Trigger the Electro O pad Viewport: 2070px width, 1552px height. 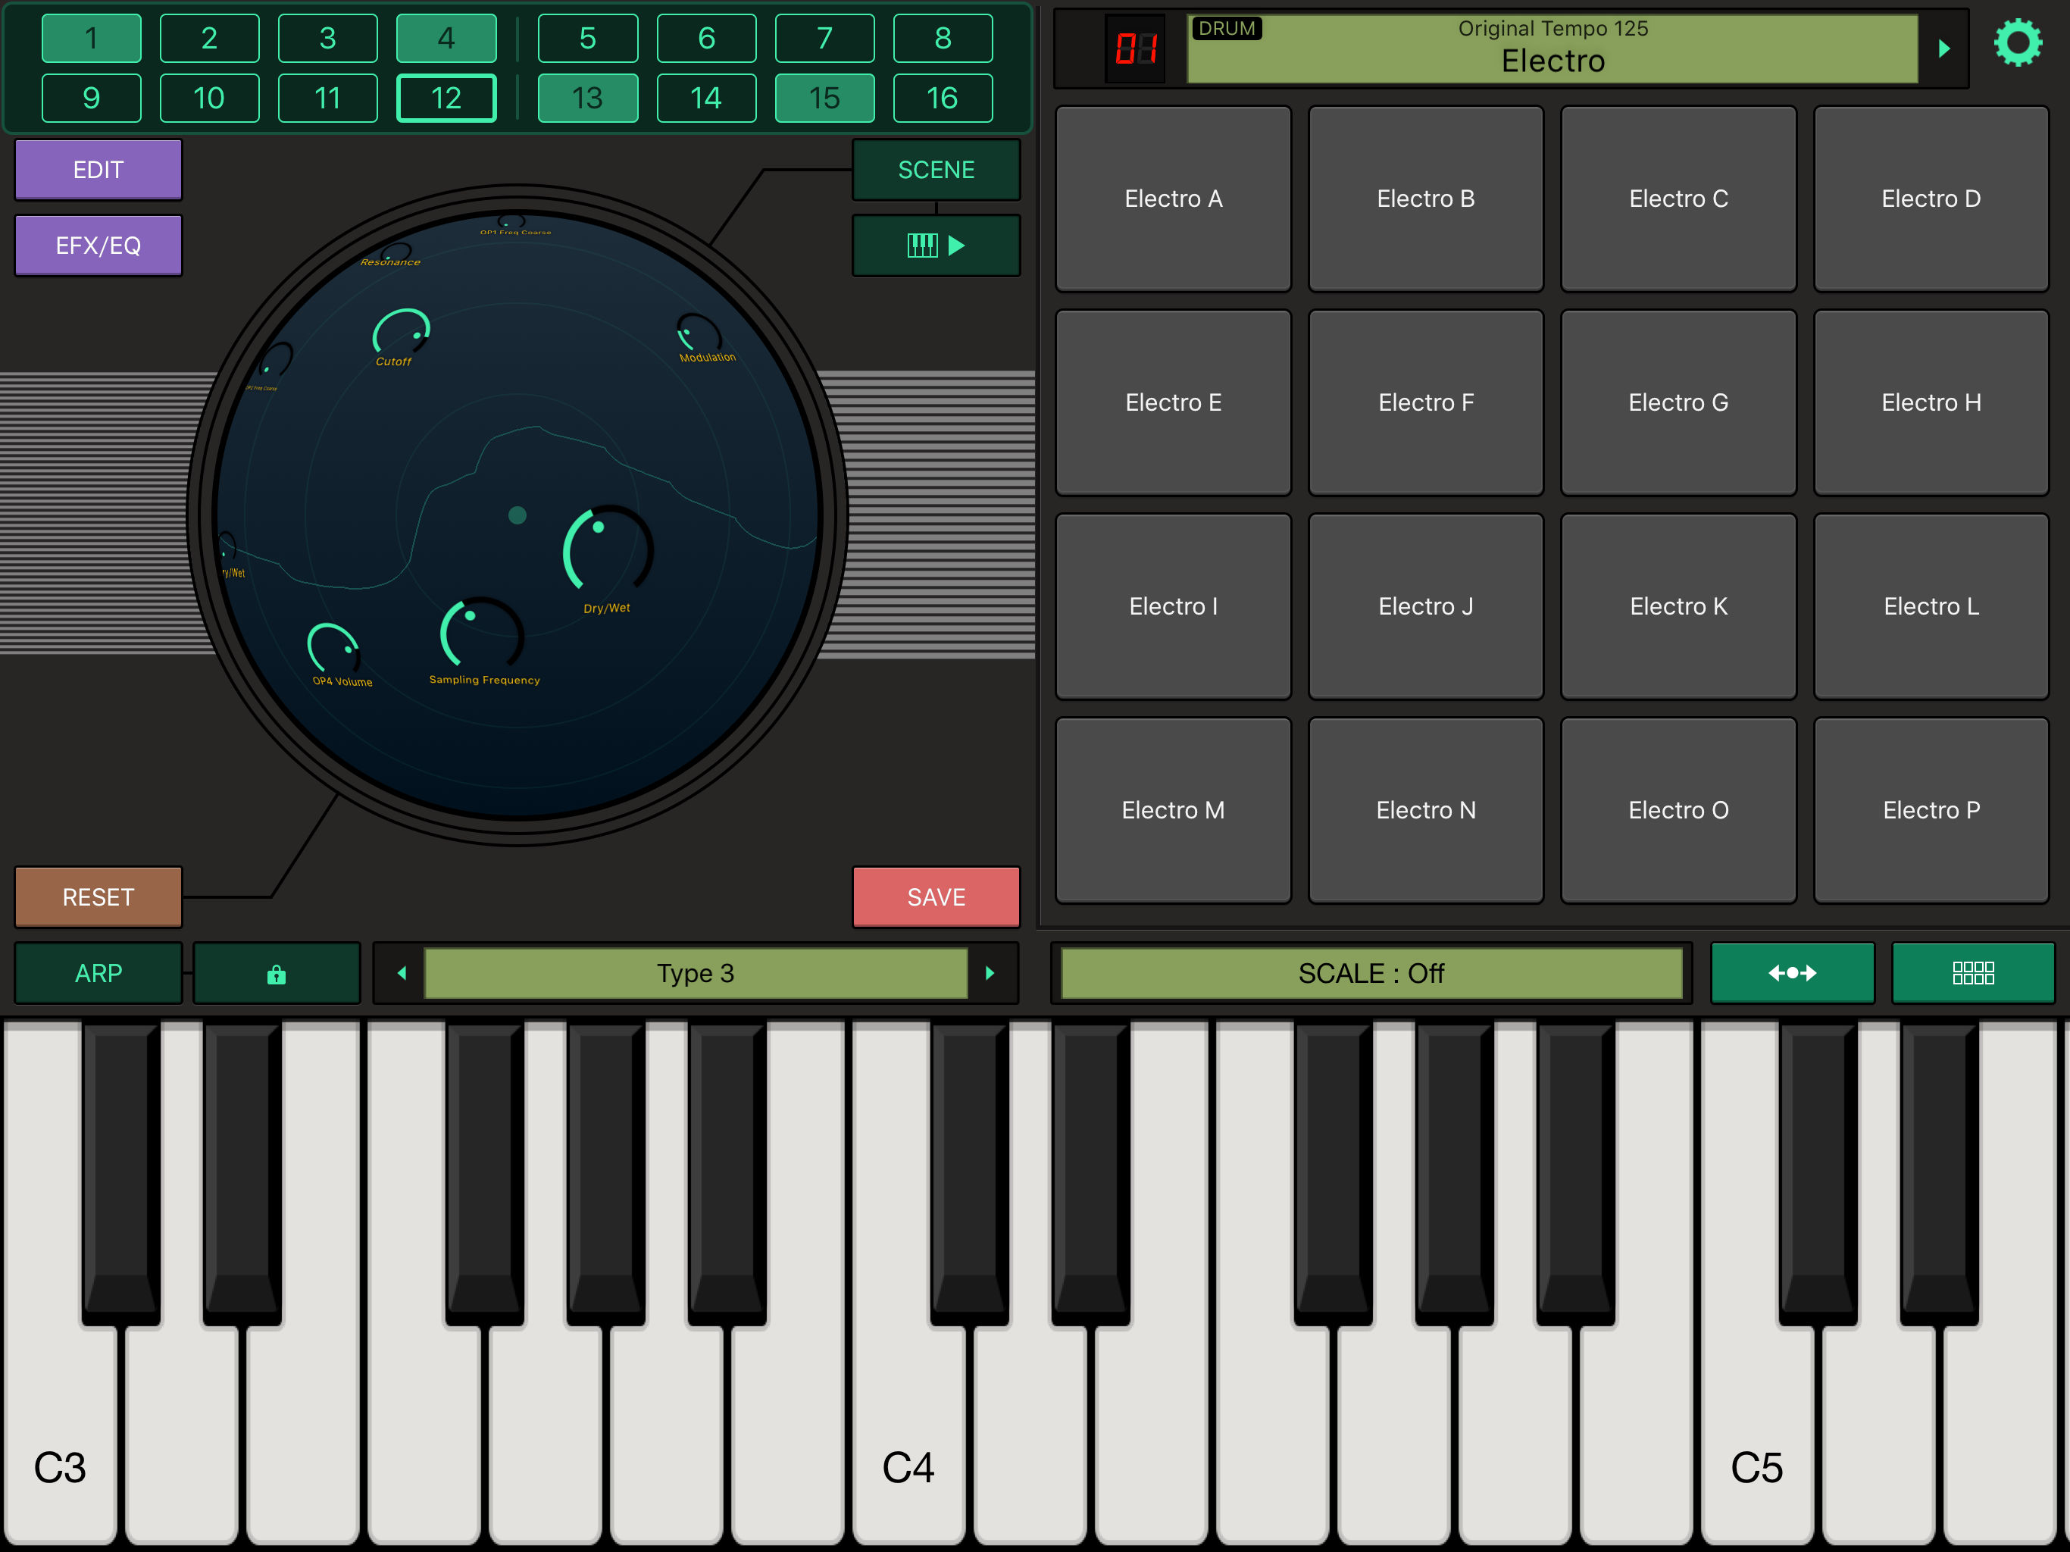tap(1678, 811)
